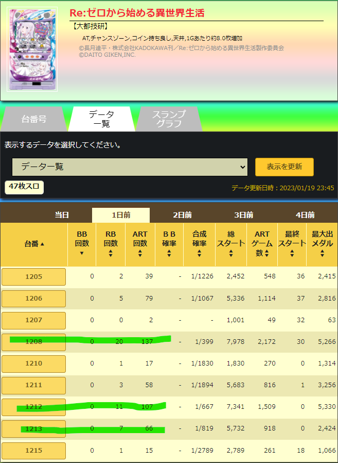Click the 1,066 max medals value

pos(327,450)
